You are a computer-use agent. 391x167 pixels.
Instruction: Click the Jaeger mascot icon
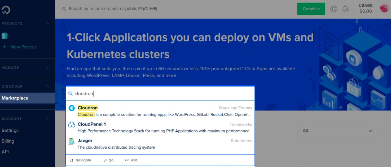coord(72,141)
